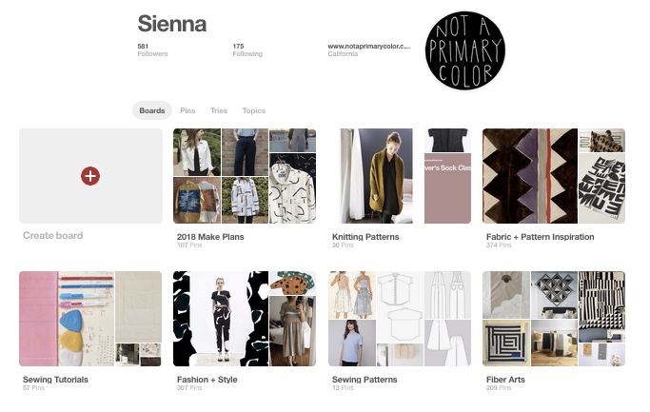Switch to the Topics tab

point(254,110)
